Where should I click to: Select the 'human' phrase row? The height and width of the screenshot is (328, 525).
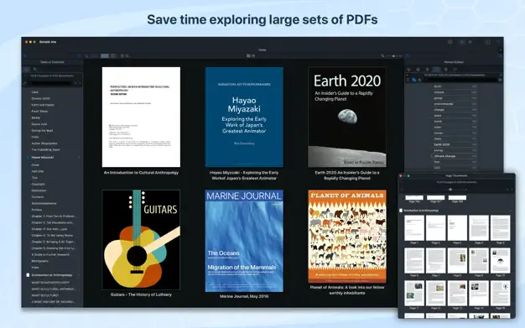[455, 133]
